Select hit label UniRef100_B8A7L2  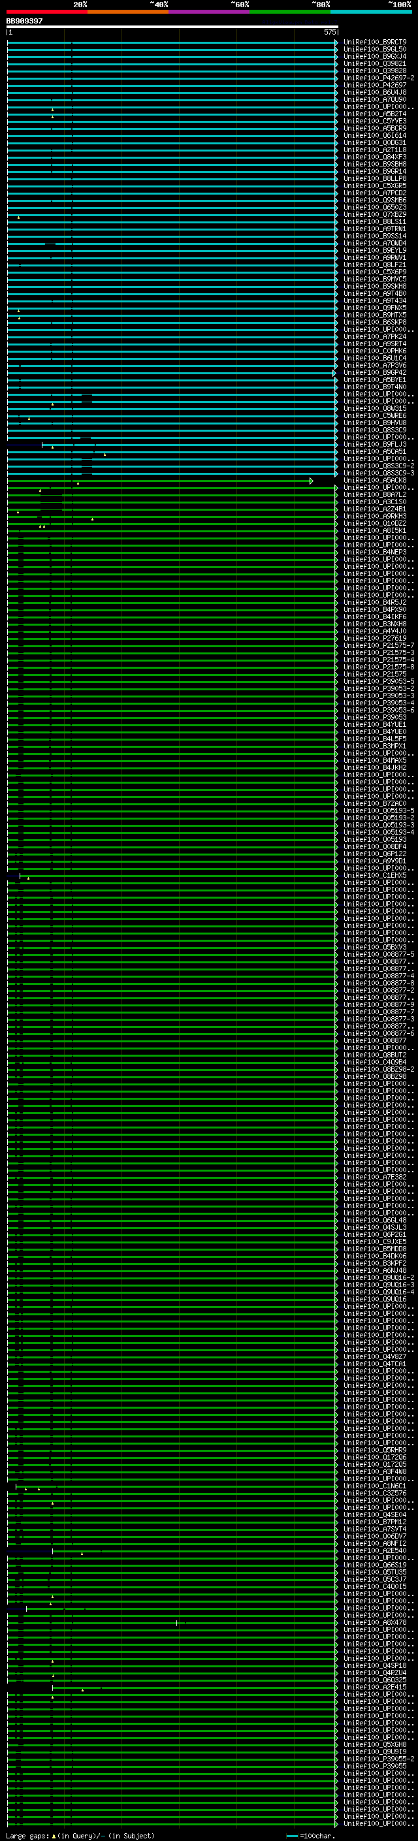coord(374,494)
